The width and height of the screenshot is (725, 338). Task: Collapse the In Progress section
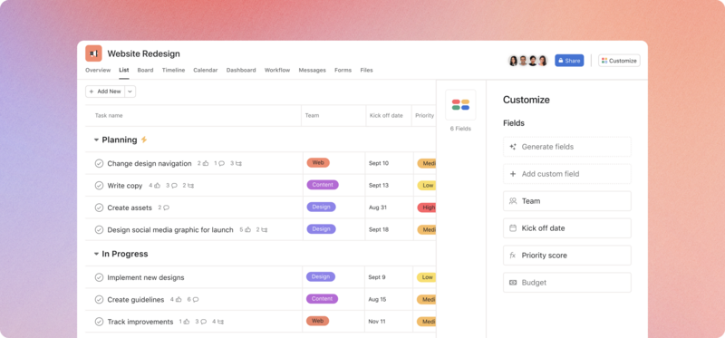(96, 254)
